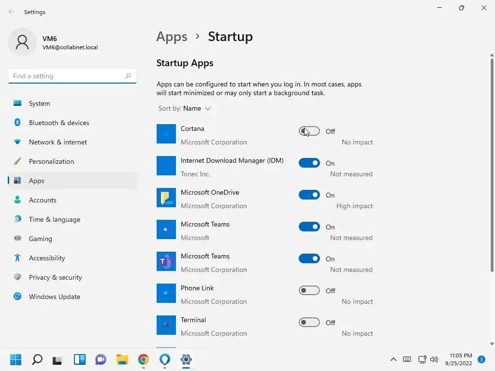
Task: Click the Internet Download Manager app icon
Action: pyautogui.click(x=166, y=166)
